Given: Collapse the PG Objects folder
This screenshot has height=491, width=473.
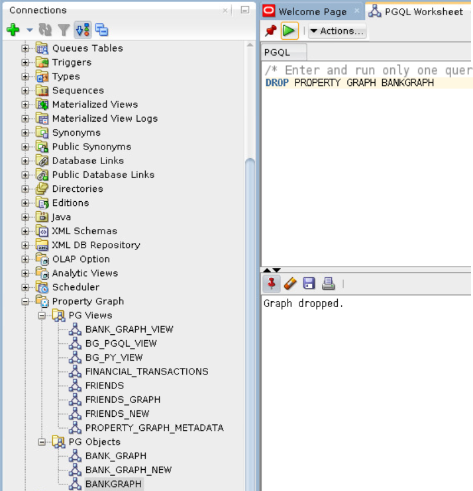Looking at the screenshot, I should point(42,442).
